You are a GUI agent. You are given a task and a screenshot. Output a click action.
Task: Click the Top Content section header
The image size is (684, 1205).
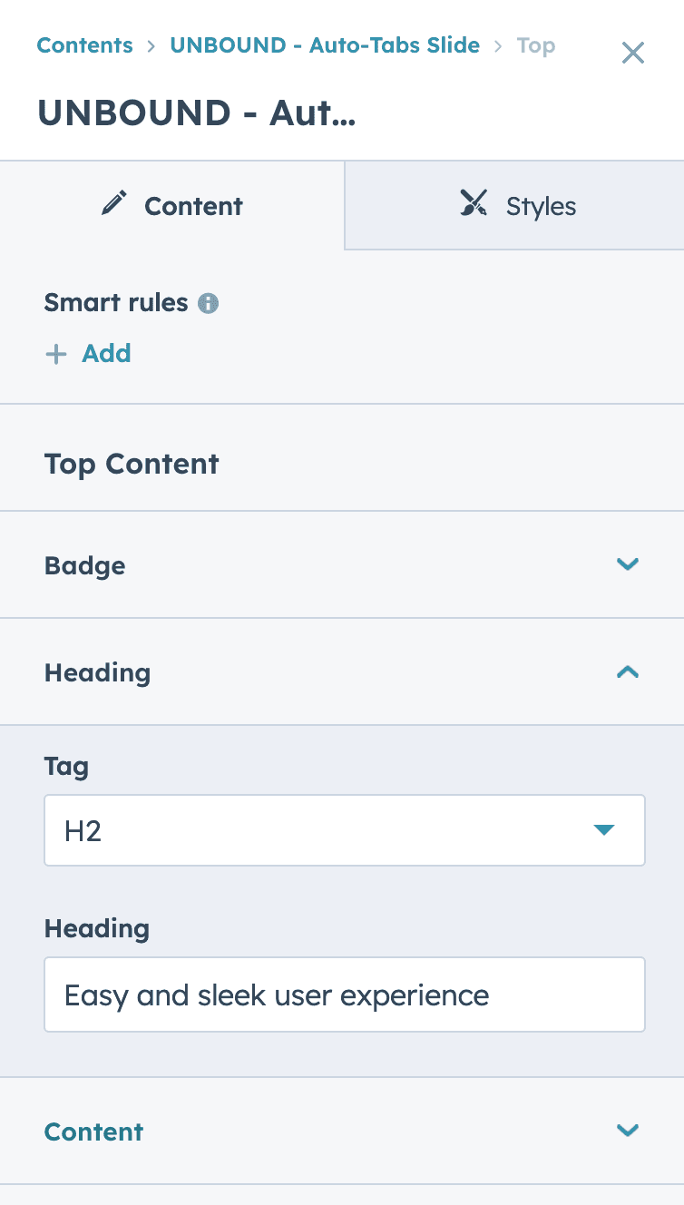pos(131,464)
